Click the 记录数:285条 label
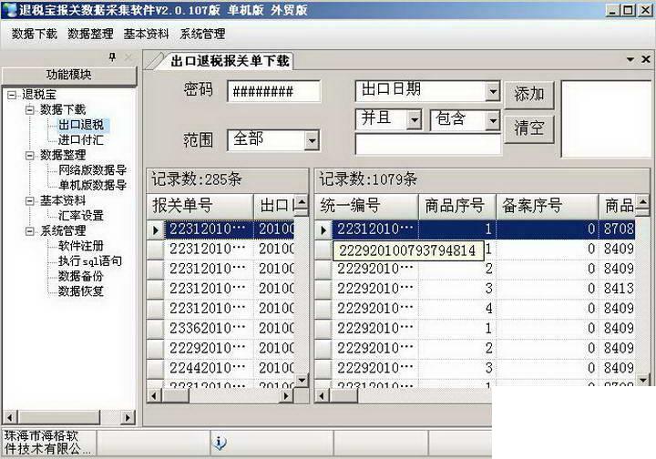This screenshot has width=656, height=459. click(197, 179)
